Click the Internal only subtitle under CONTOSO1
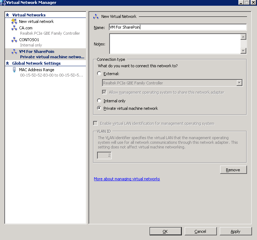The width and height of the screenshot is (257, 240). click(31, 45)
